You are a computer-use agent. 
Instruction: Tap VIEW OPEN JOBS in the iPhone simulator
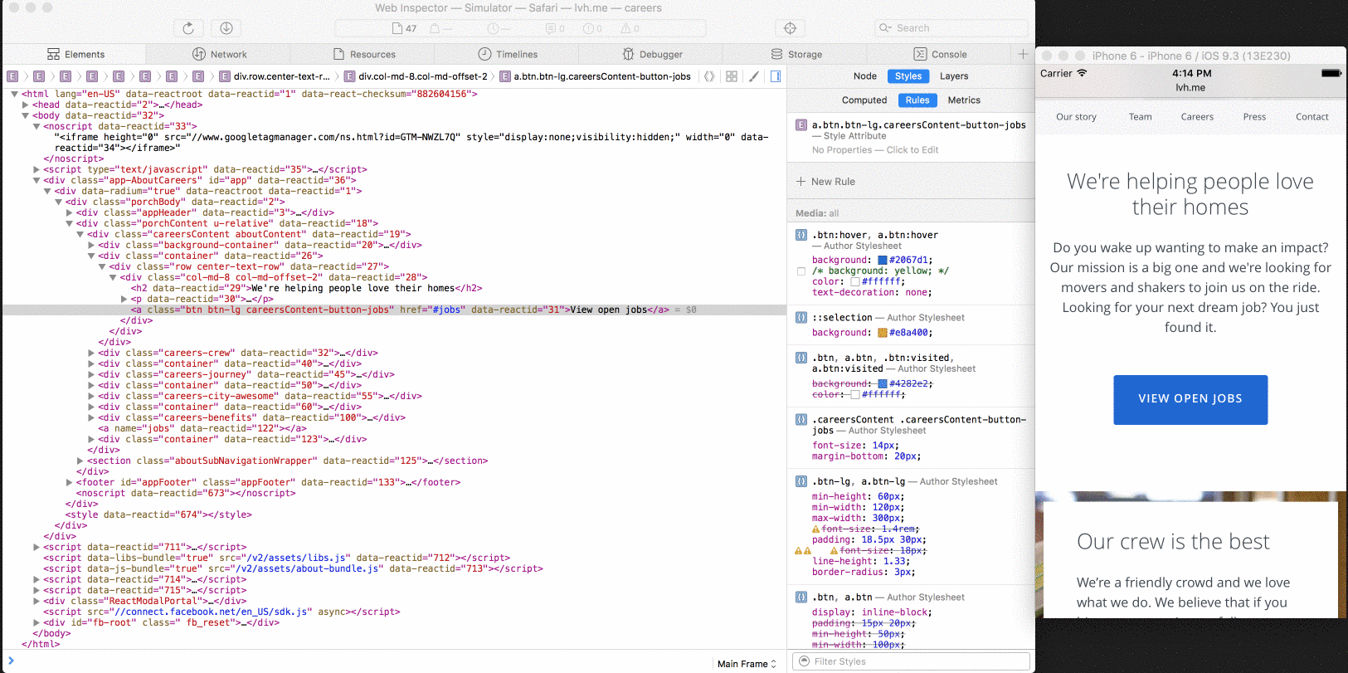[x=1190, y=399]
